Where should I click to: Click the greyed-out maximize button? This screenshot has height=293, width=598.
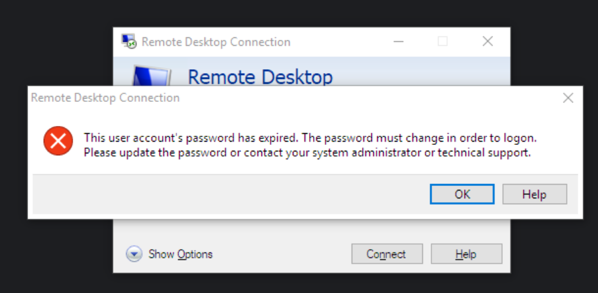(442, 42)
